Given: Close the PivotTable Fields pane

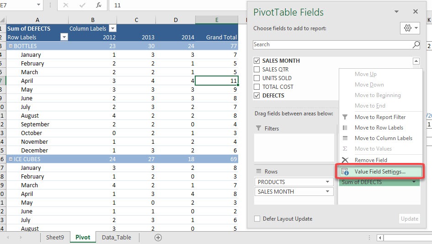Looking at the screenshot, I should [x=416, y=11].
